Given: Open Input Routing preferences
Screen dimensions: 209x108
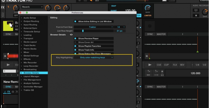Looking at the screenshot, I should click(30, 25).
